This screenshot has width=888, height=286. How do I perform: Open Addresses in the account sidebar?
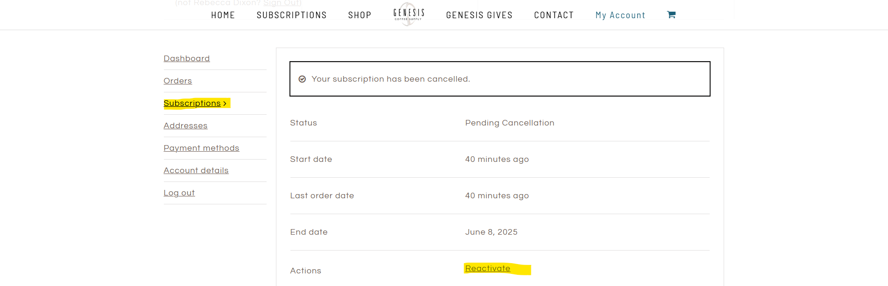pos(185,126)
